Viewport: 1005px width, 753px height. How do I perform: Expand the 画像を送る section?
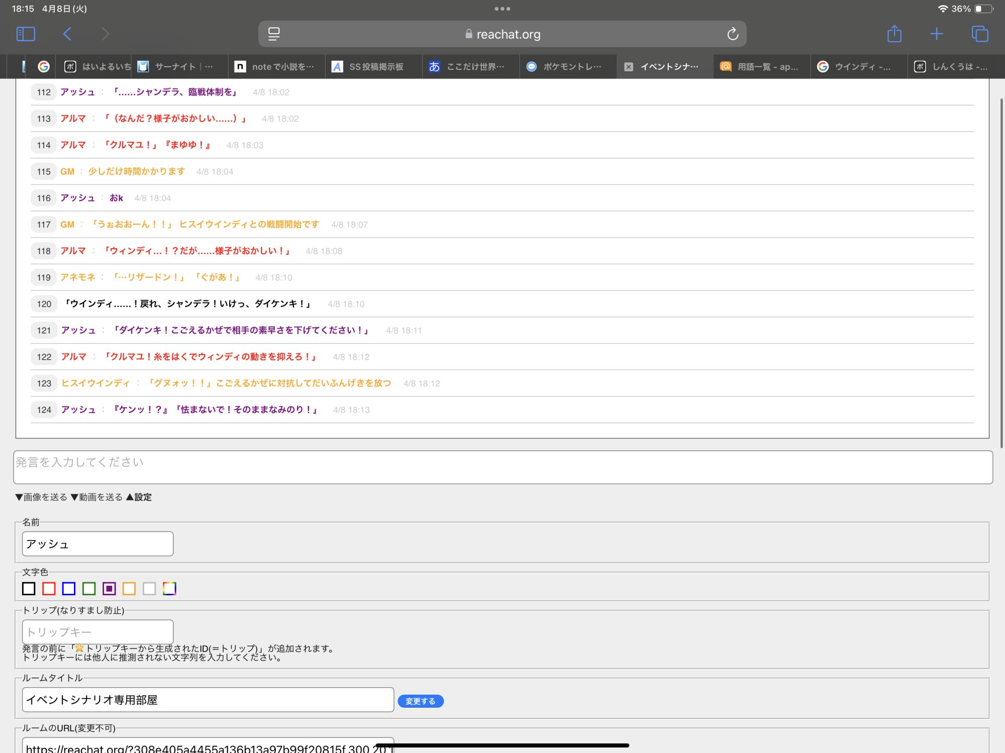point(41,497)
